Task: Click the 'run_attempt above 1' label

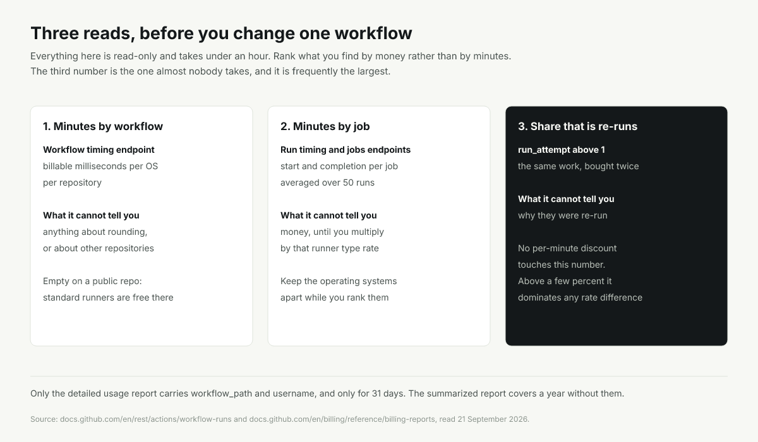Action: tap(562, 150)
